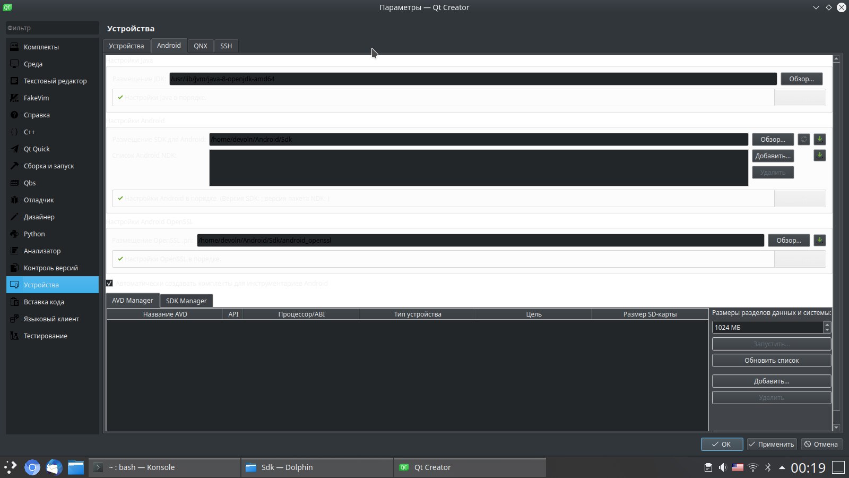Switch to the Android tab

(169, 46)
